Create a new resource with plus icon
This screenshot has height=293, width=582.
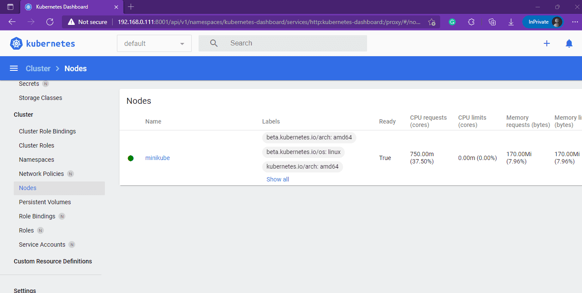coord(546,43)
